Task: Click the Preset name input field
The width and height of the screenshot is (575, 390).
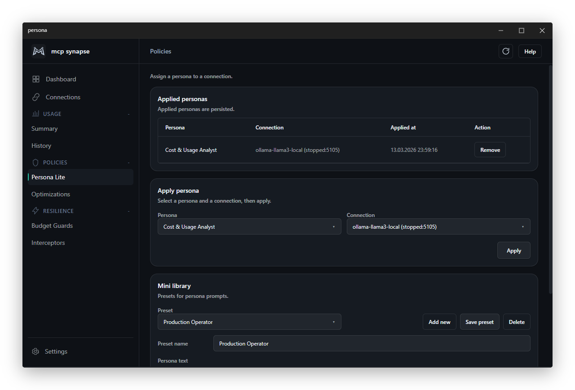Action: pyautogui.click(x=372, y=343)
